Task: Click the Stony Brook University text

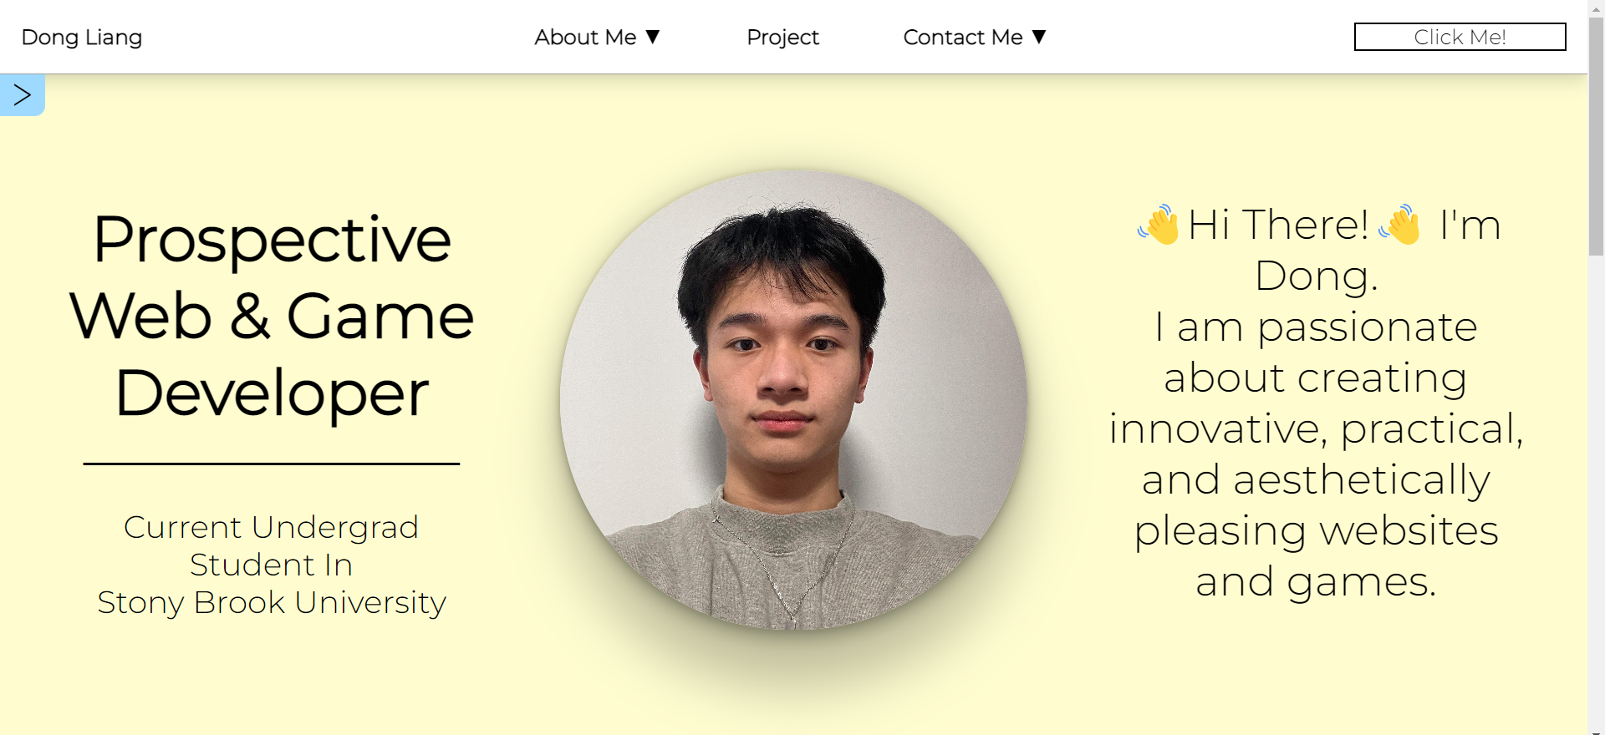Action: pos(272,602)
